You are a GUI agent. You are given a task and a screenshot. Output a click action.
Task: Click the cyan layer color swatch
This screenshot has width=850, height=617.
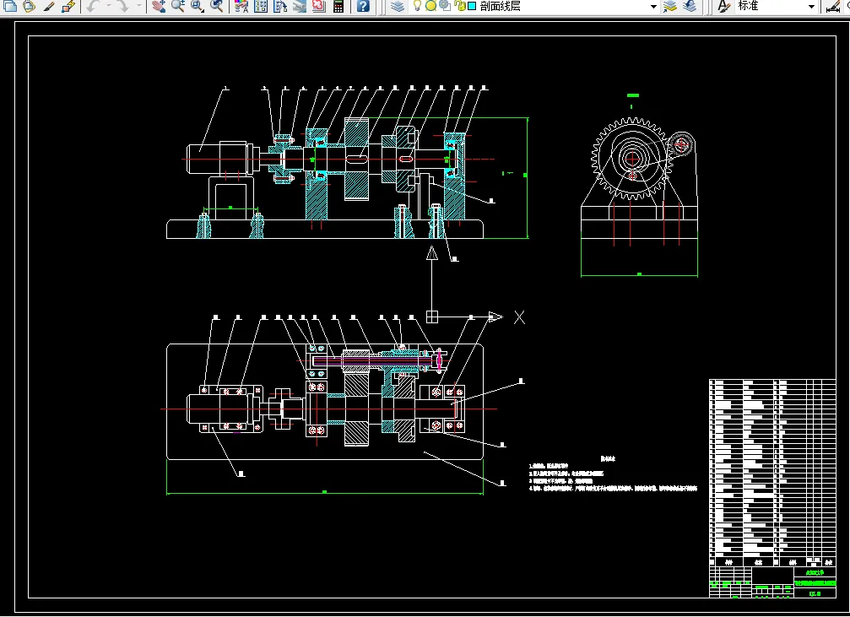[x=471, y=6]
